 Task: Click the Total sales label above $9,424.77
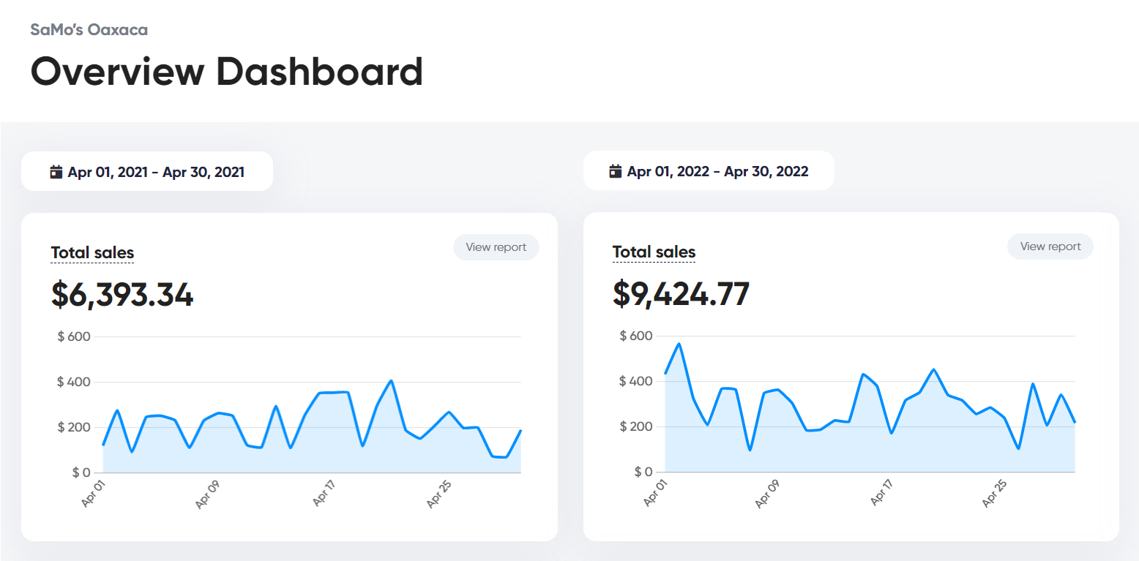tap(654, 253)
